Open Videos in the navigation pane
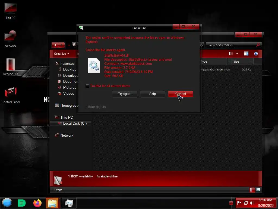The height and width of the screenshot is (209, 278). (68, 94)
